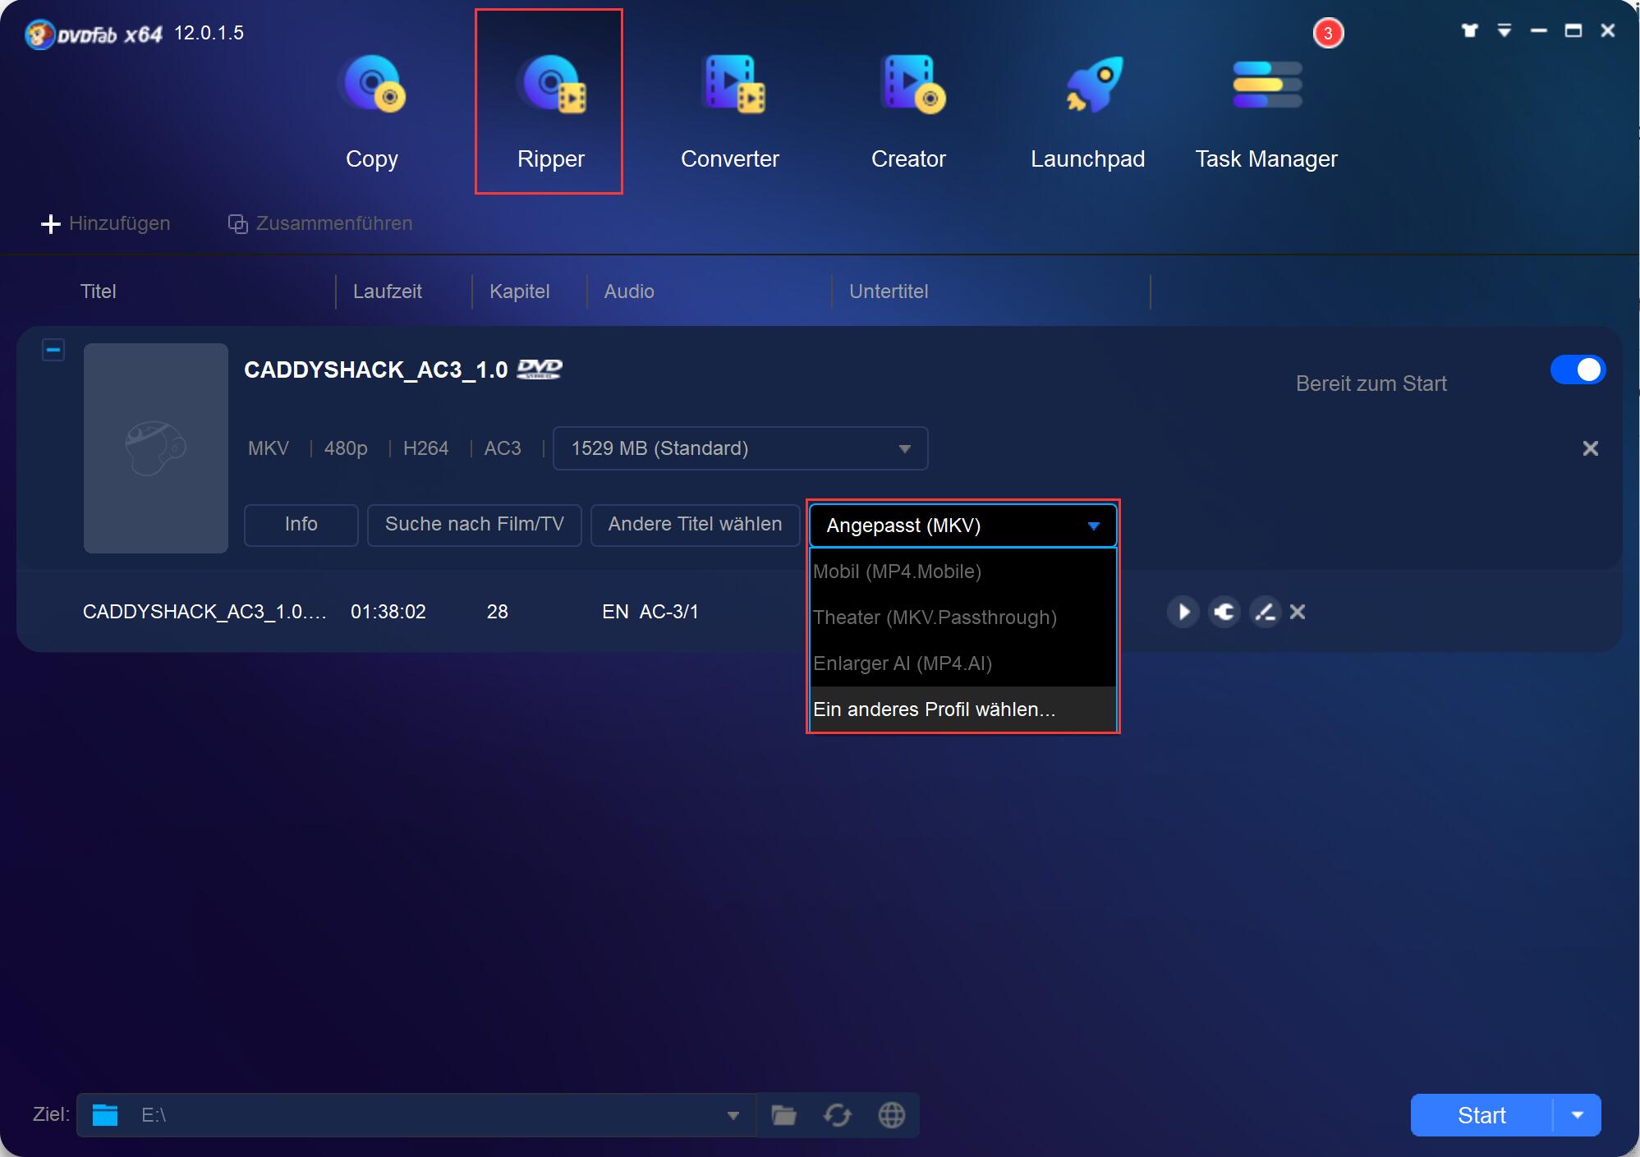Click the Bereit zum Start status text

1371,383
